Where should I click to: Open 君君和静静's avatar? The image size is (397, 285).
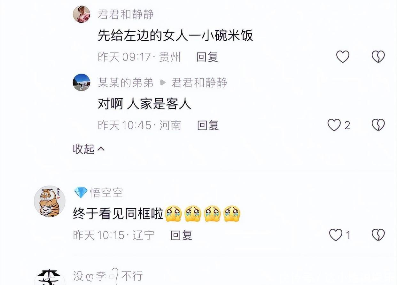pyautogui.click(x=82, y=14)
